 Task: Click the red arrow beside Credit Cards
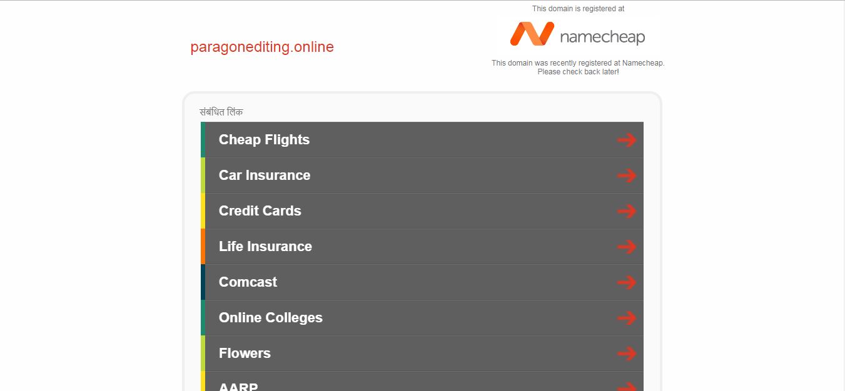point(627,211)
